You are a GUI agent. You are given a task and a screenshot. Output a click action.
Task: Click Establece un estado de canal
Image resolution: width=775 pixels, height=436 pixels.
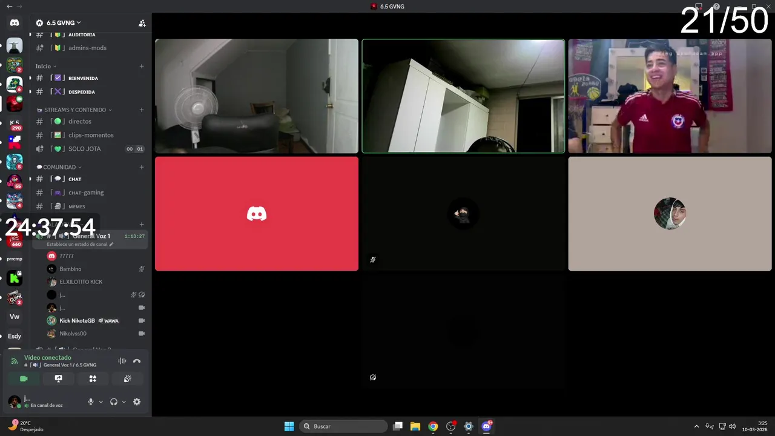77,244
